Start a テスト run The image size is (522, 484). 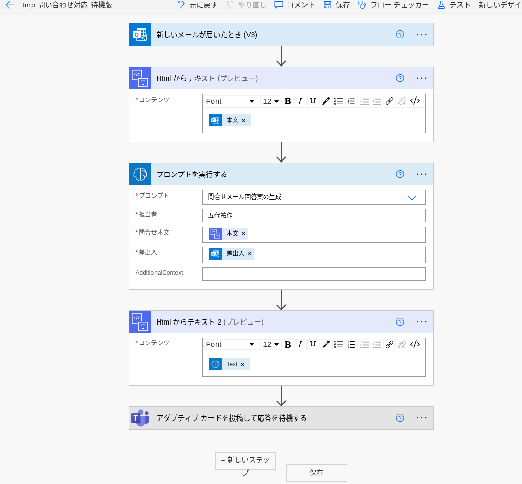(454, 5)
